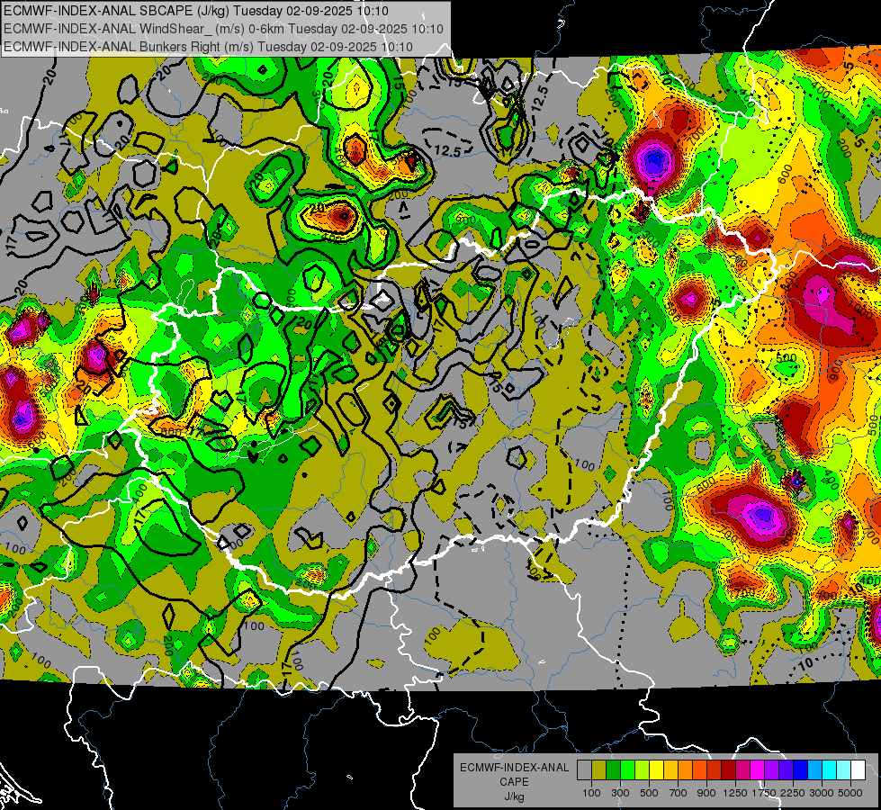This screenshot has width=881, height=810.
Task: Click the lime yellow-green legend swatch ending at 500
Action: point(642,770)
